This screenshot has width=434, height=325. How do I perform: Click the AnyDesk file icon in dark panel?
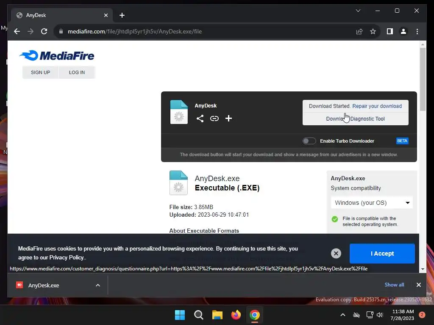179,112
